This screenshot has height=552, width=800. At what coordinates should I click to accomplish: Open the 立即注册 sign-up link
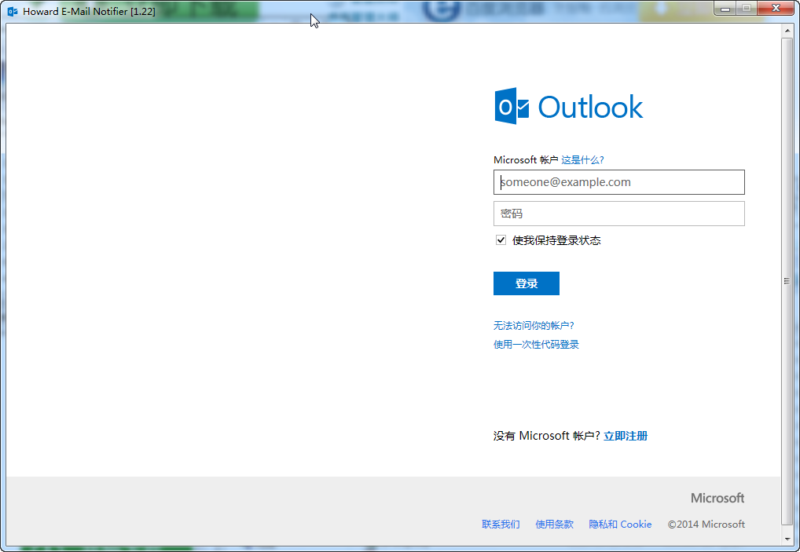pos(626,436)
